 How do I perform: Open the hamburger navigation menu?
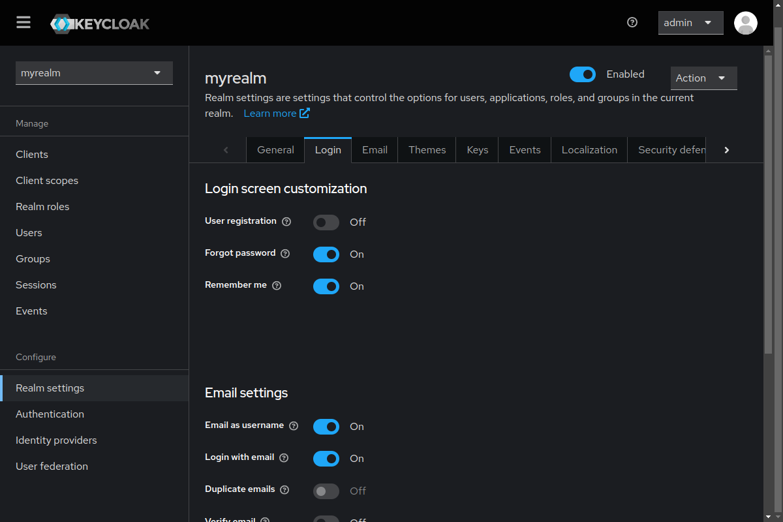tap(23, 23)
